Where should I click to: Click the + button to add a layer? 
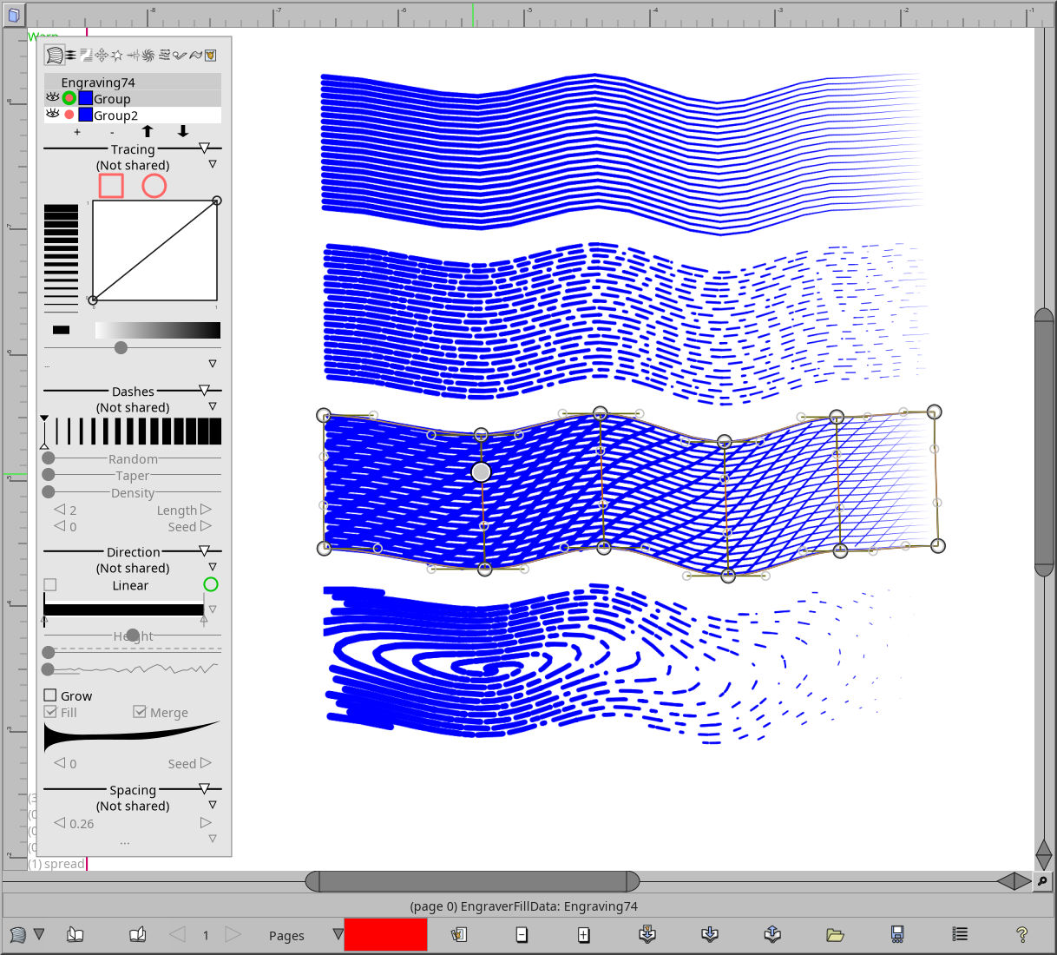point(76,131)
